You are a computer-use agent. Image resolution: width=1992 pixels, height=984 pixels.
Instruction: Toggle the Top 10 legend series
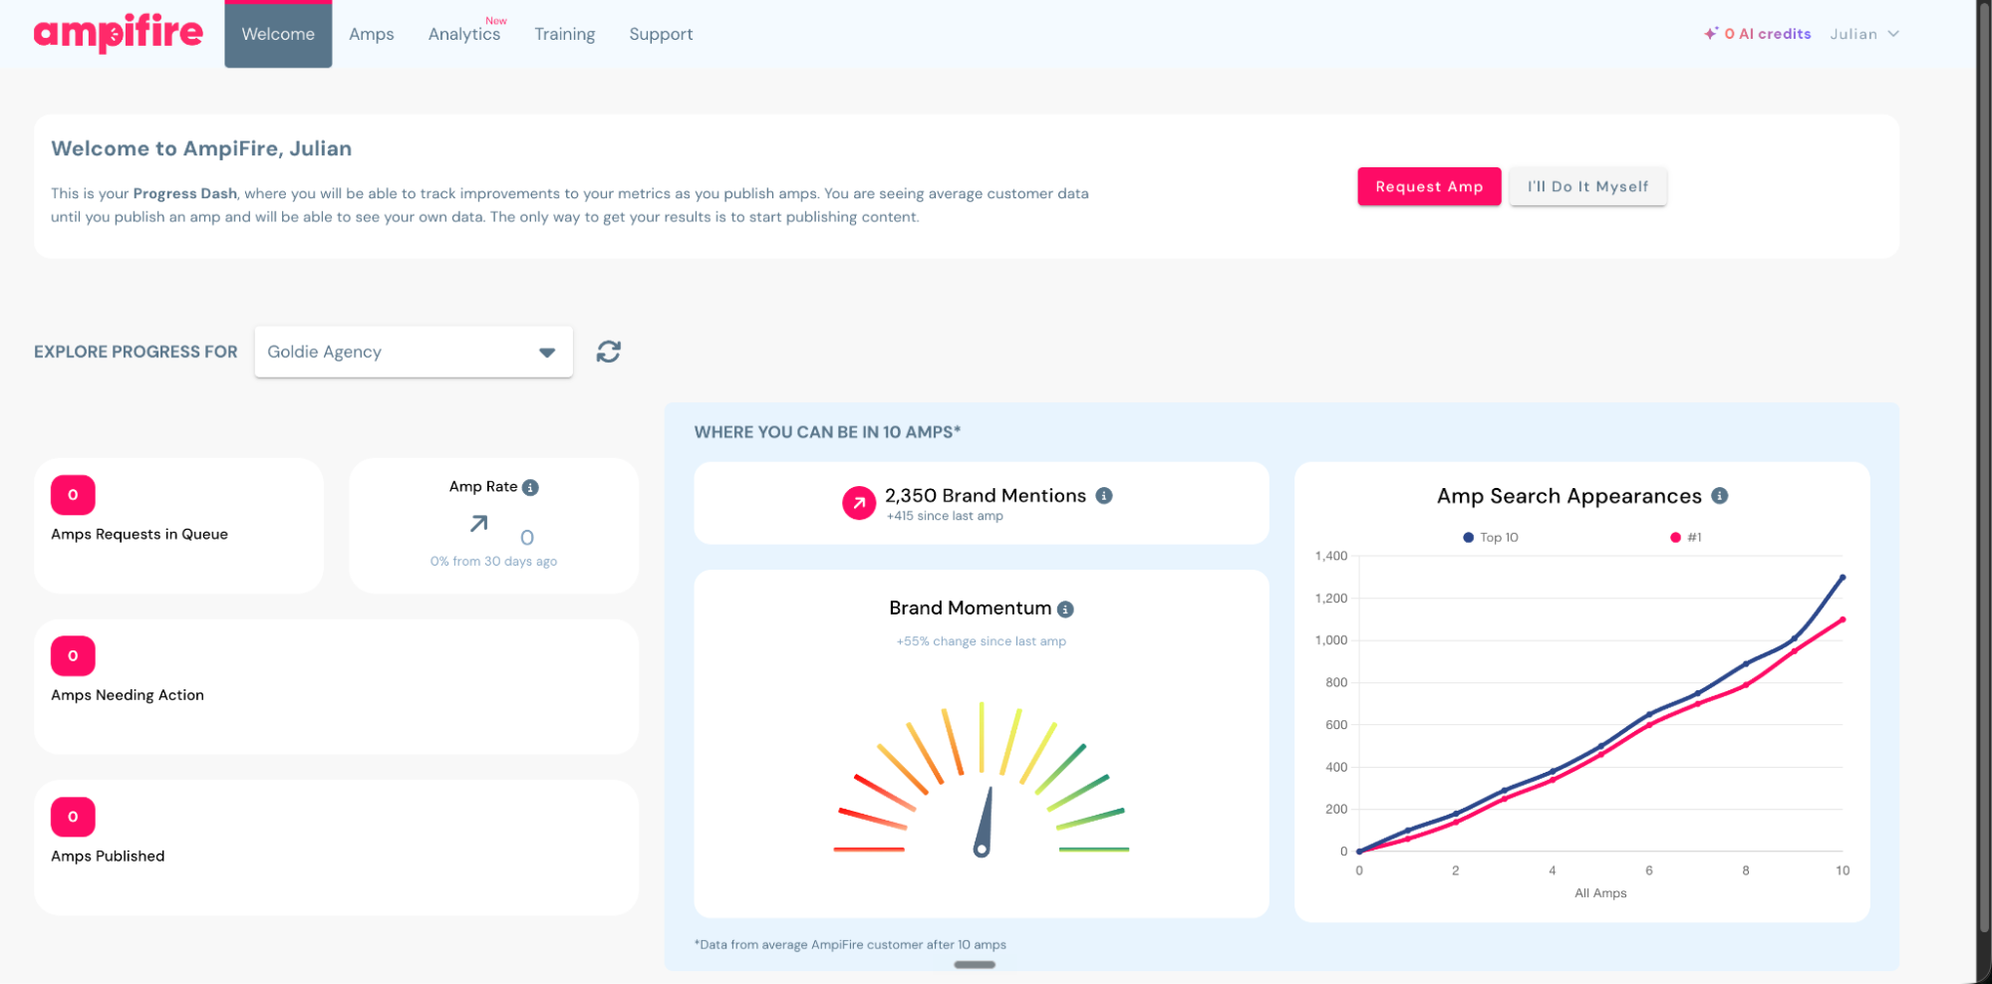click(x=1491, y=538)
